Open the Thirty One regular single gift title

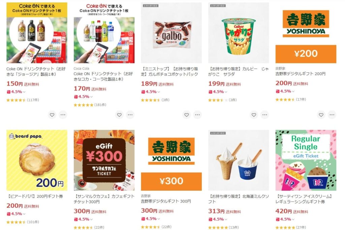click(304, 199)
